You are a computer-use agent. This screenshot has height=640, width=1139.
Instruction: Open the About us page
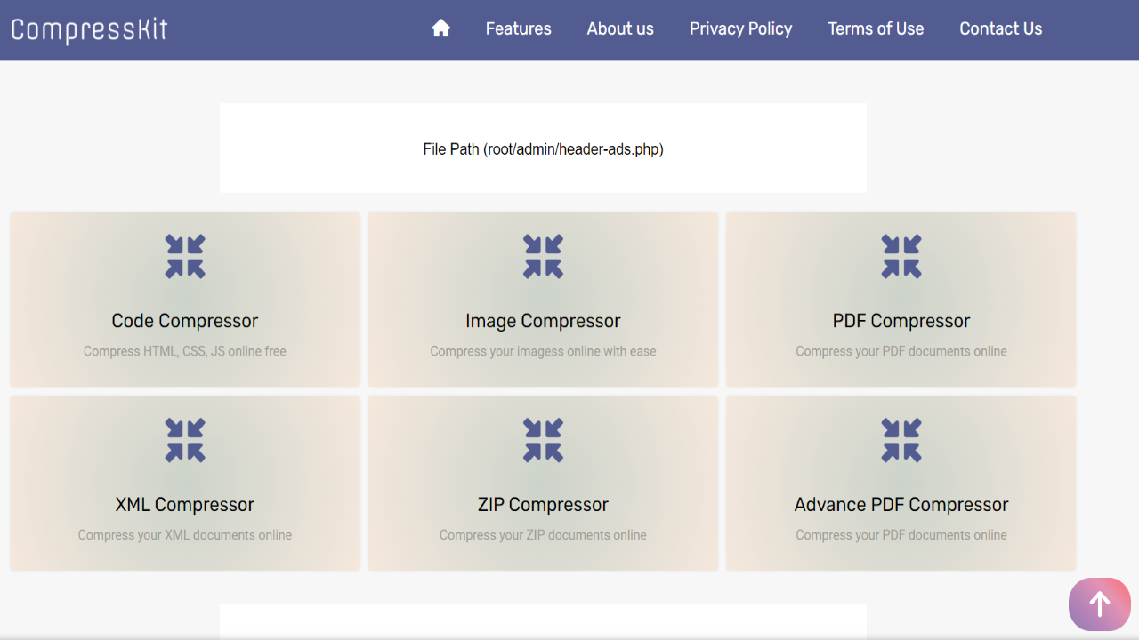tap(620, 28)
